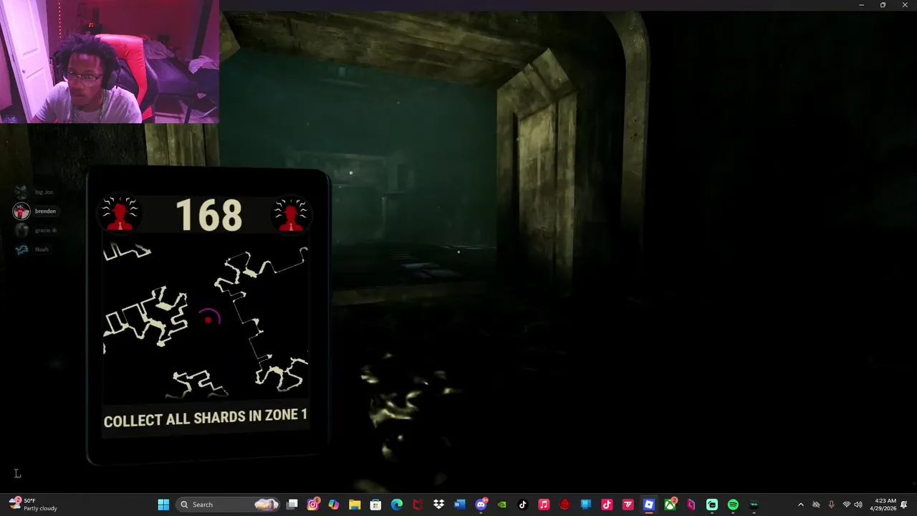
Task: Switch to the active Roblox taskbar icon
Action: point(649,505)
